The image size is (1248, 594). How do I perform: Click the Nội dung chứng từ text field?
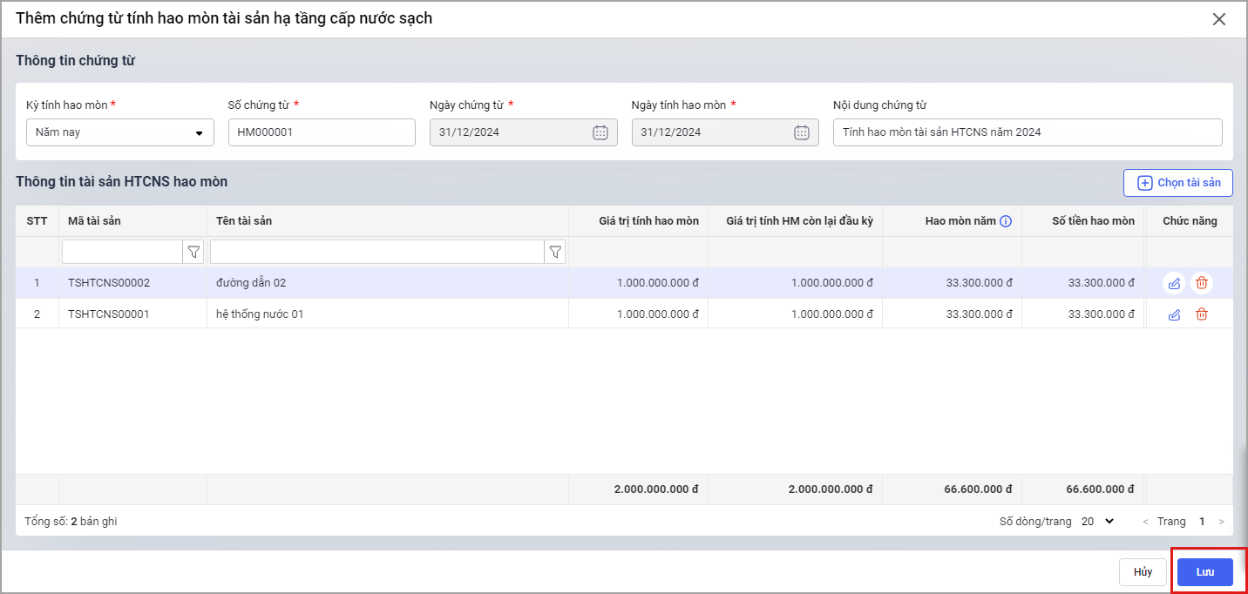coord(1027,132)
